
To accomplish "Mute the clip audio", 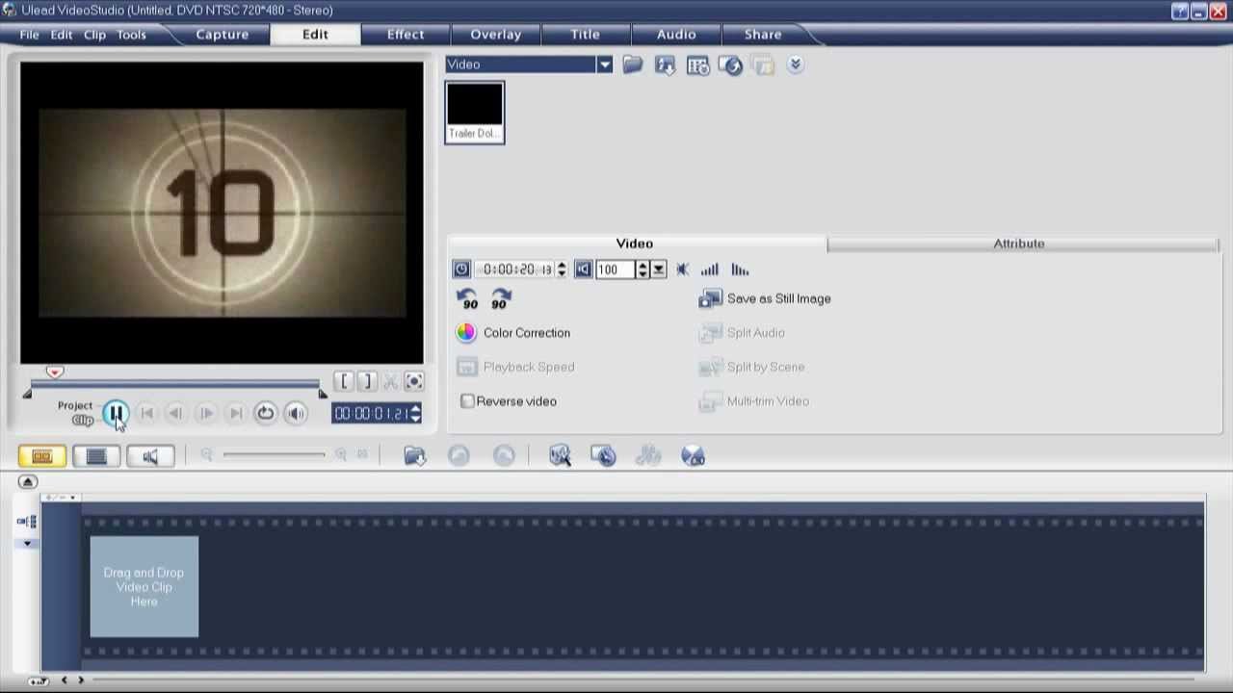I will pyautogui.click(x=682, y=269).
